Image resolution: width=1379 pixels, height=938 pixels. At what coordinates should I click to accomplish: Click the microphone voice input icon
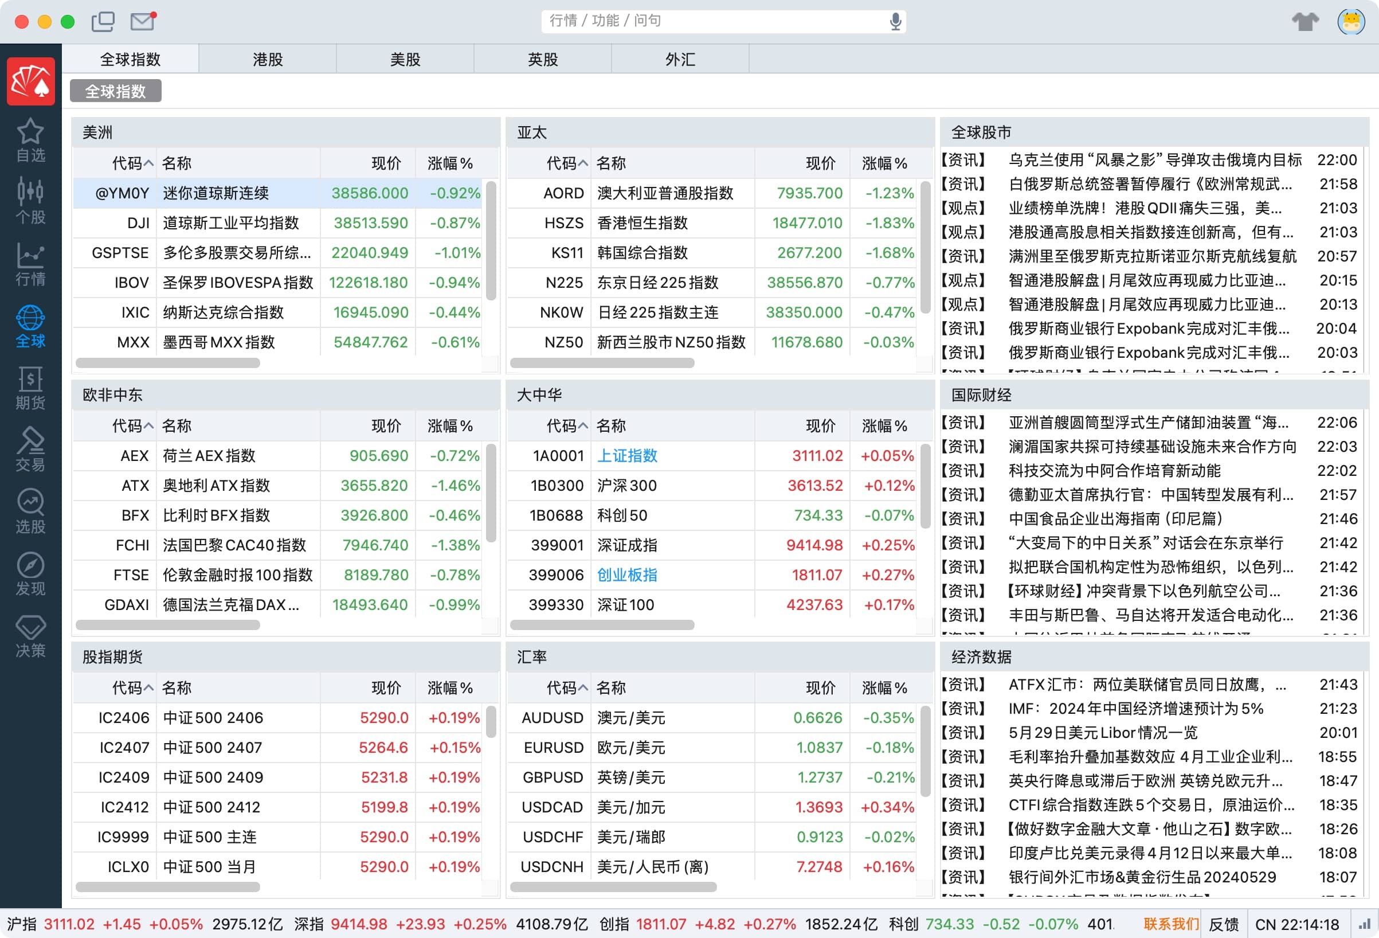[x=895, y=21]
